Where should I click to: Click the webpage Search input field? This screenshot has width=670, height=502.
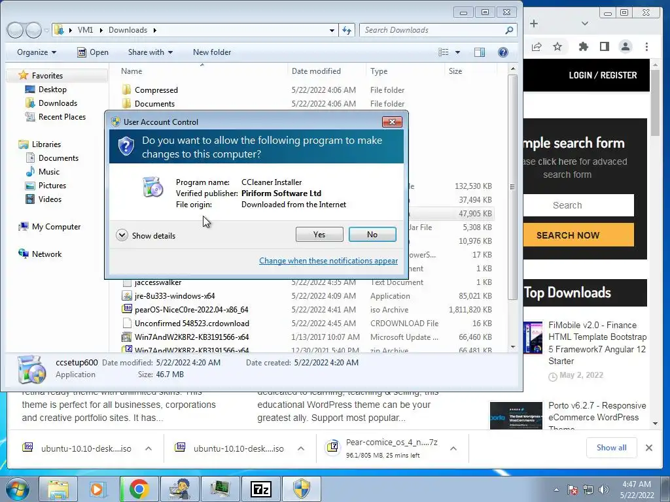point(578,205)
